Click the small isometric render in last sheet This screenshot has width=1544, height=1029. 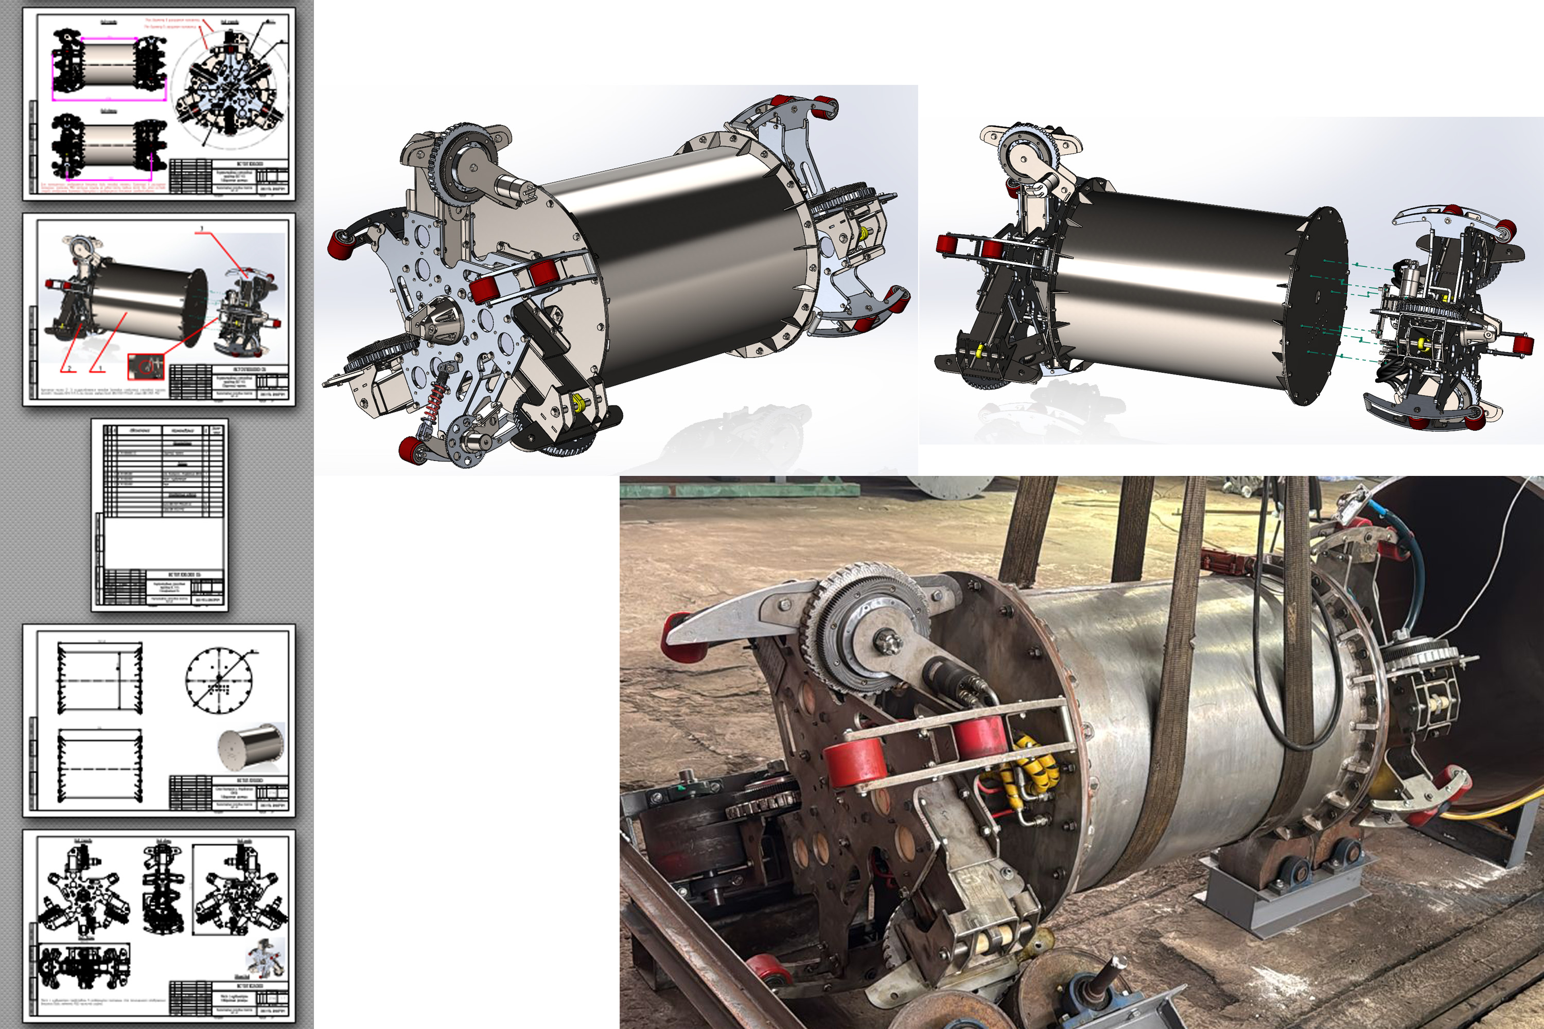tap(266, 957)
